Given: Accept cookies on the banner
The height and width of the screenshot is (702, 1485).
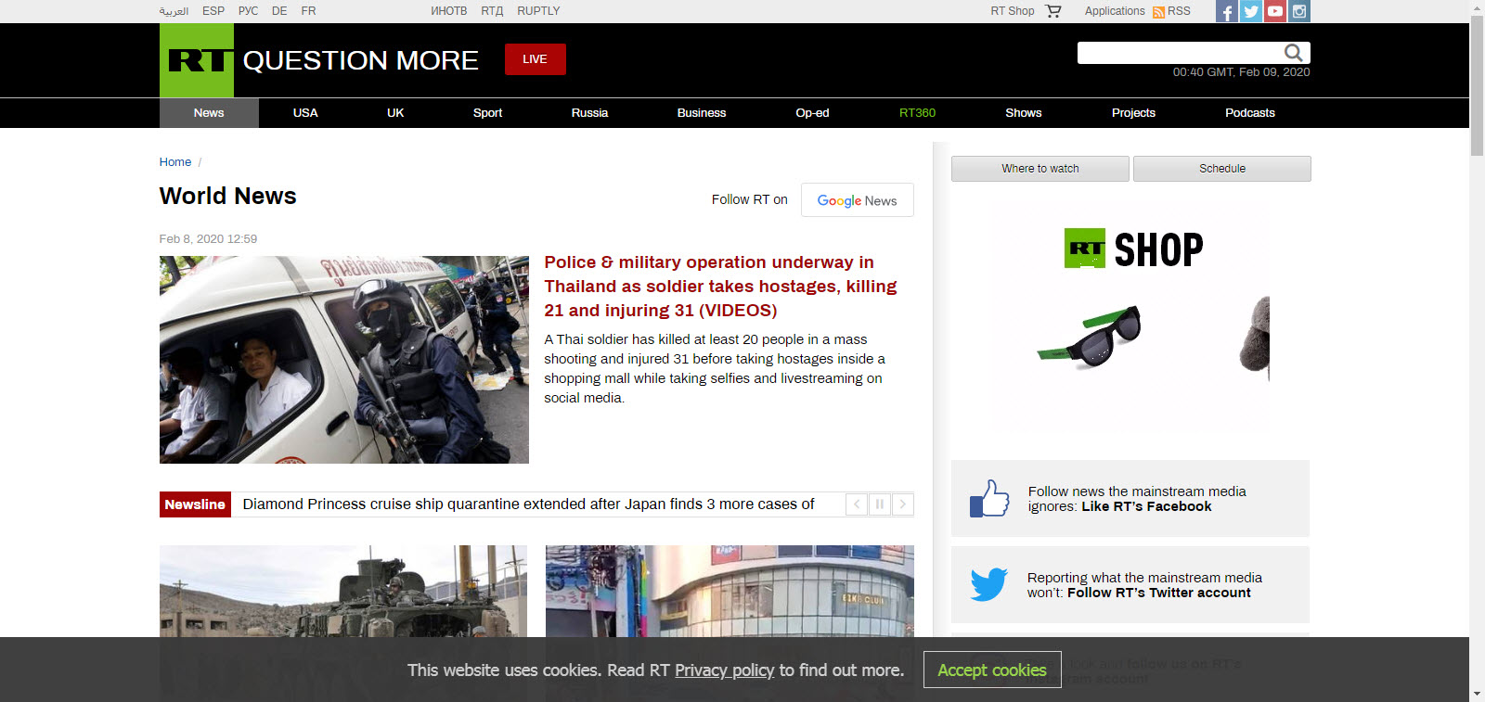Looking at the screenshot, I should 992,670.
